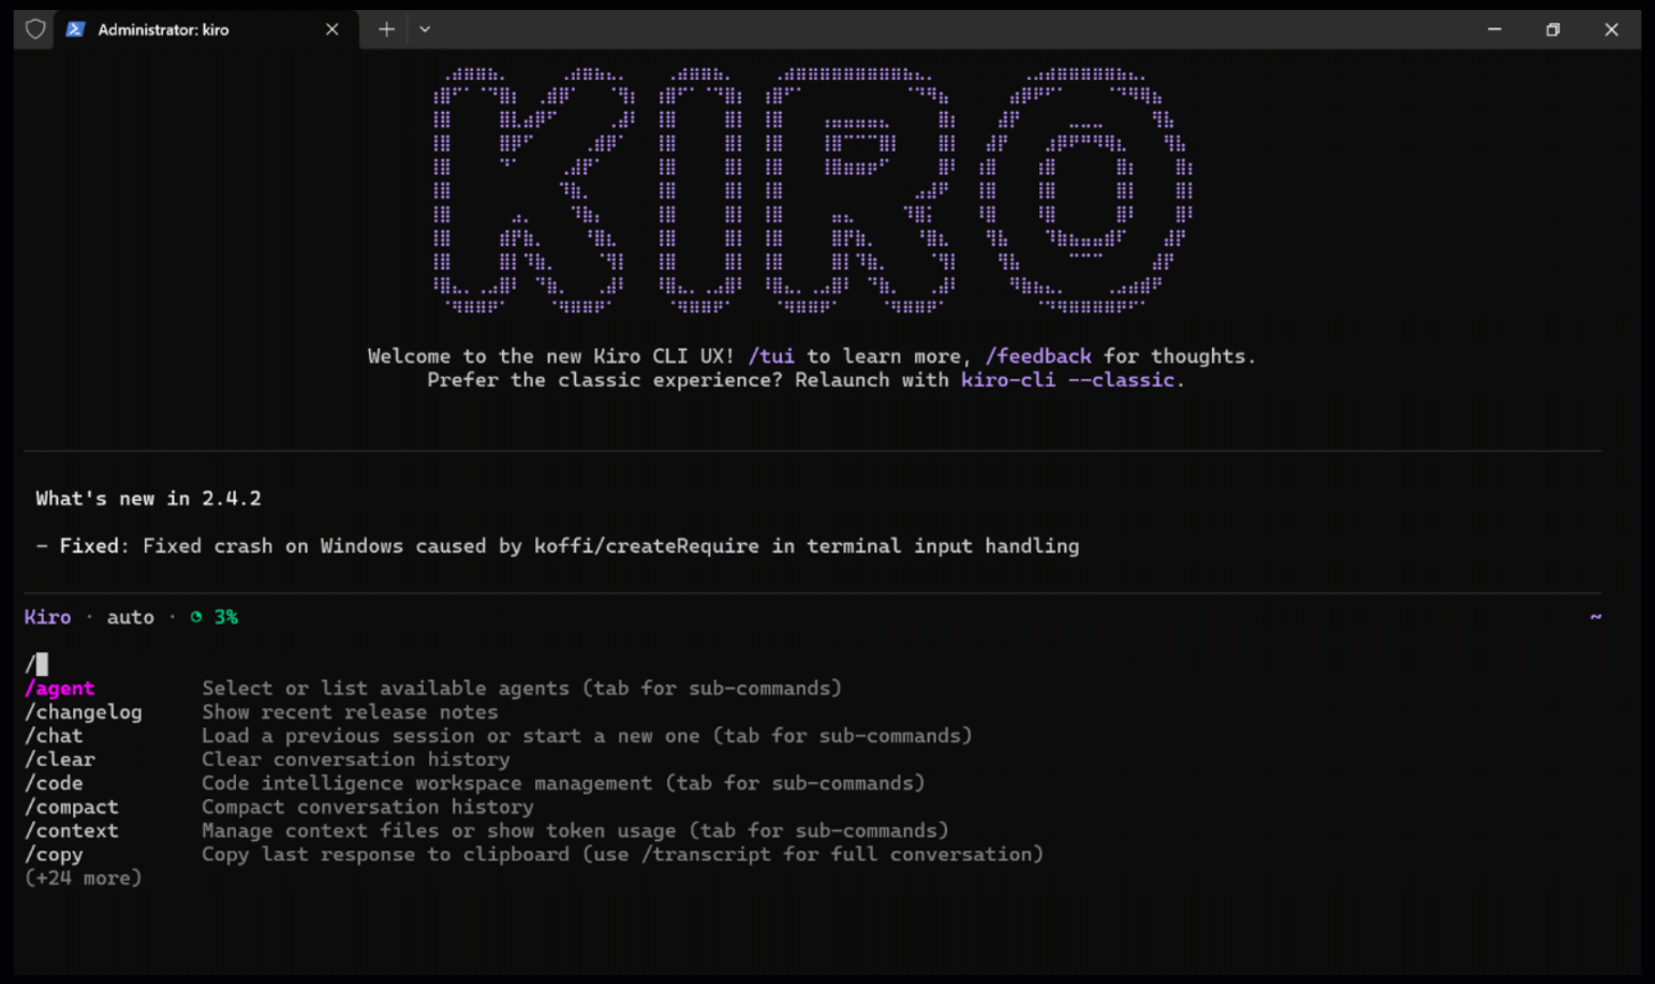Click the PowerShell icon on the kiro tab

[x=76, y=29]
